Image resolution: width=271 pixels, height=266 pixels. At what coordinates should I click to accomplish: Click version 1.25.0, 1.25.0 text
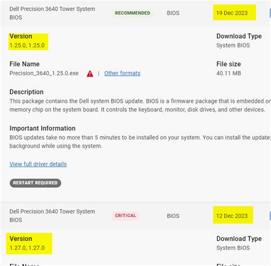point(27,45)
